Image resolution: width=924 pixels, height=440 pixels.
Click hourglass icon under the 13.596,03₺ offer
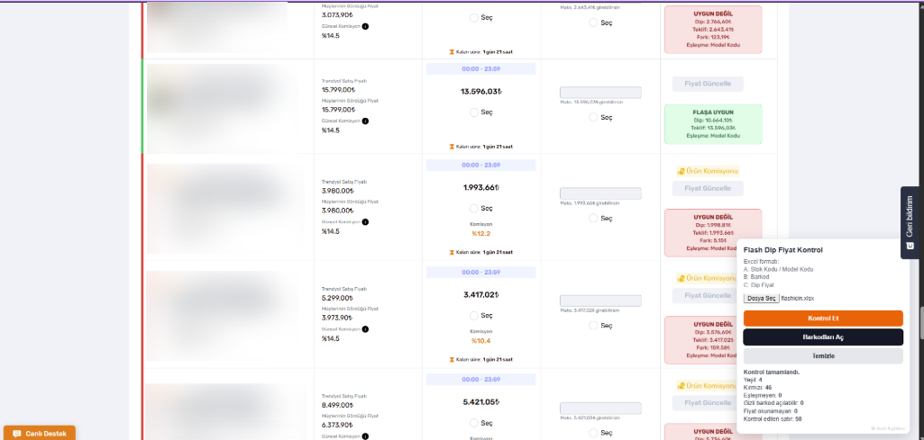click(452, 147)
